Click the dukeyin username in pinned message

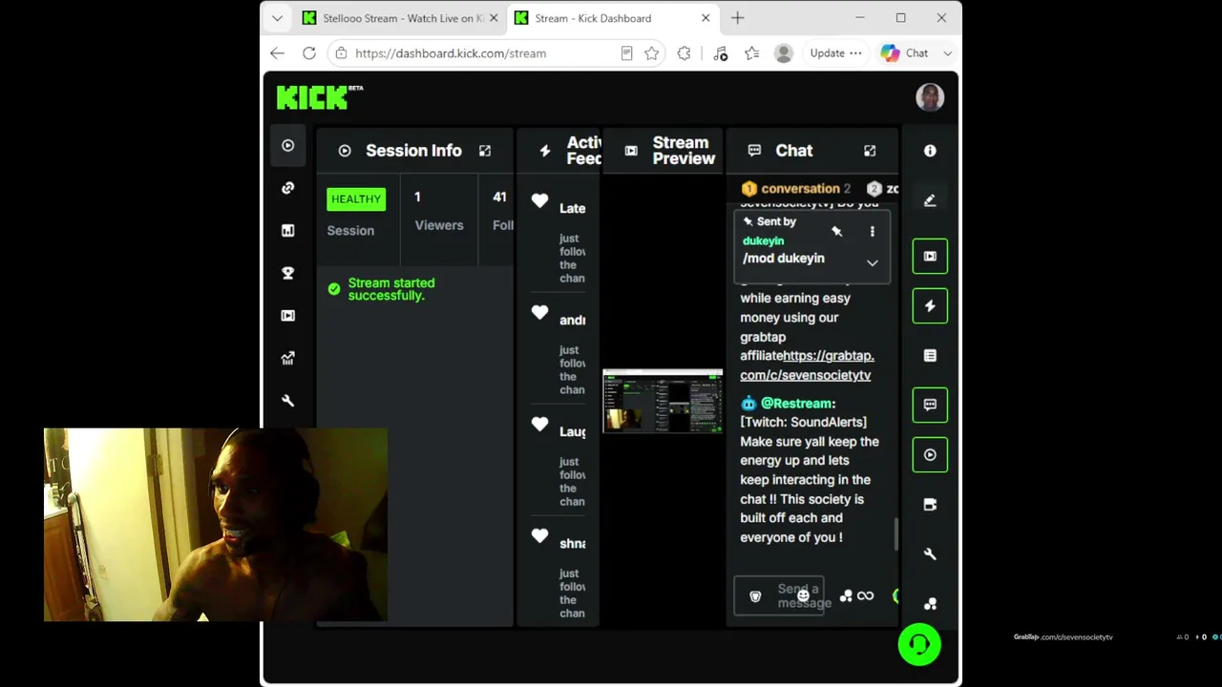[763, 240]
